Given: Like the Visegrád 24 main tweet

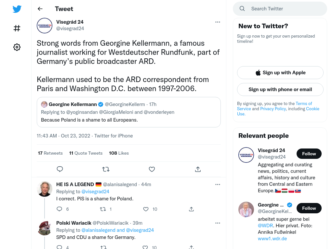Looking at the screenshot, I should pos(152,169).
